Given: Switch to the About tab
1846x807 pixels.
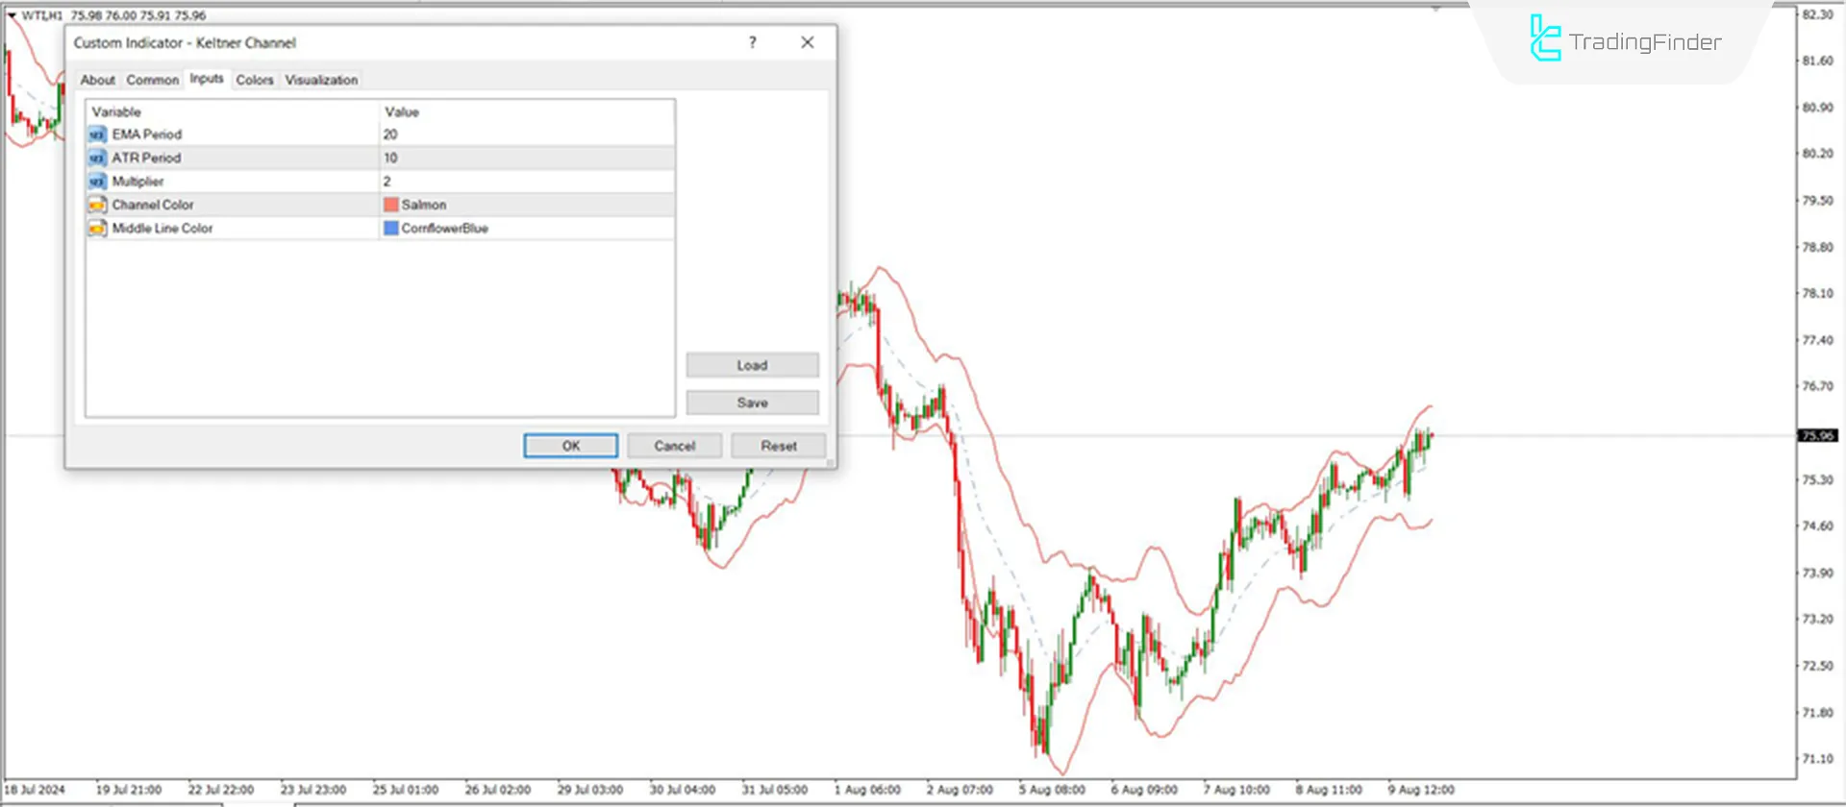Looking at the screenshot, I should point(97,80).
